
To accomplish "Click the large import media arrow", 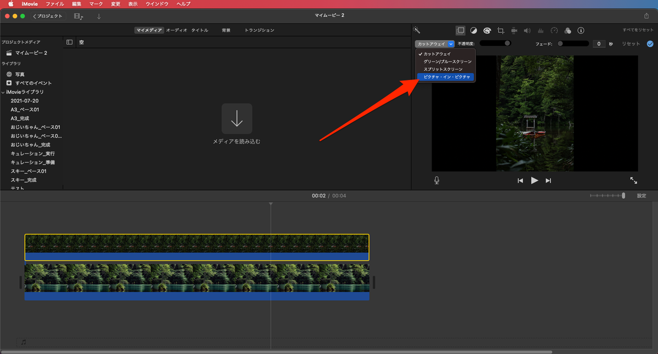I will pyautogui.click(x=237, y=118).
